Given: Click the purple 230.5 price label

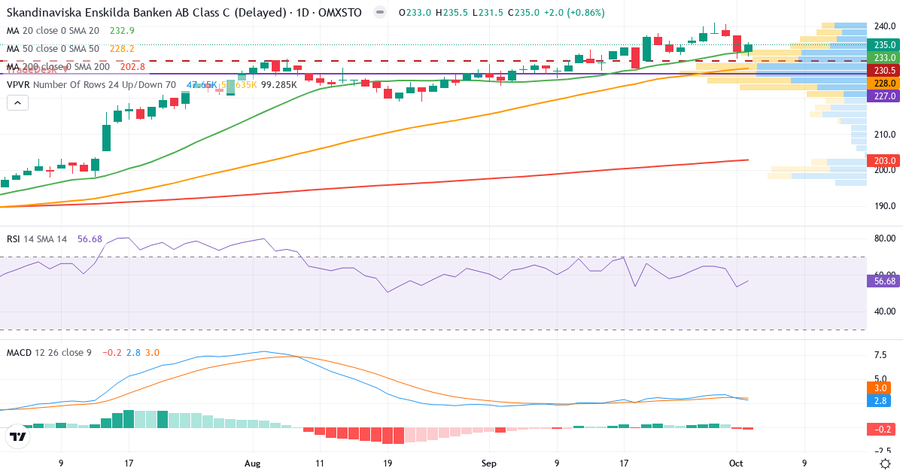Looking at the screenshot, I should coord(885,70).
